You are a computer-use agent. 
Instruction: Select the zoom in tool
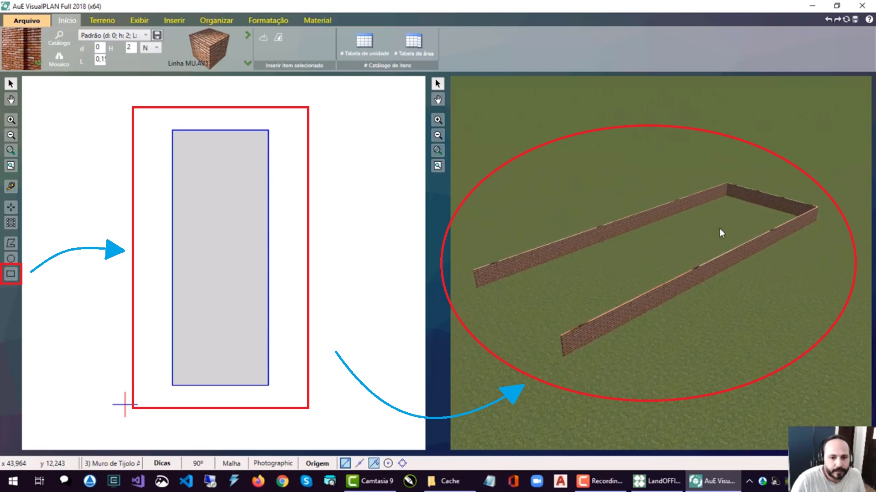click(10, 119)
